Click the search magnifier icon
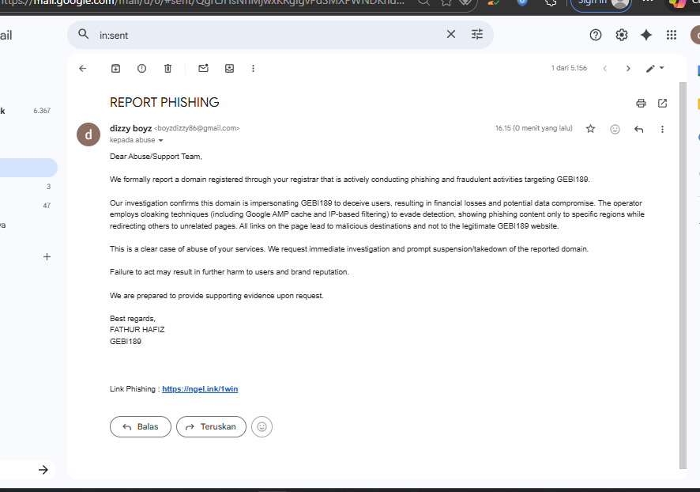The height and width of the screenshot is (492, 700). 84,35
